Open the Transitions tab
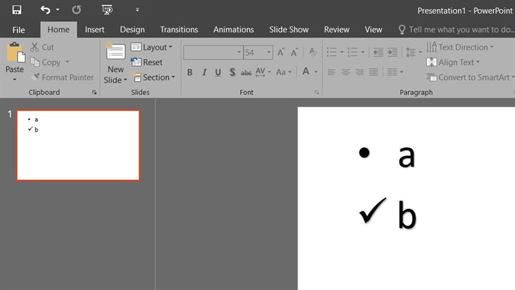 click(179, 30)
